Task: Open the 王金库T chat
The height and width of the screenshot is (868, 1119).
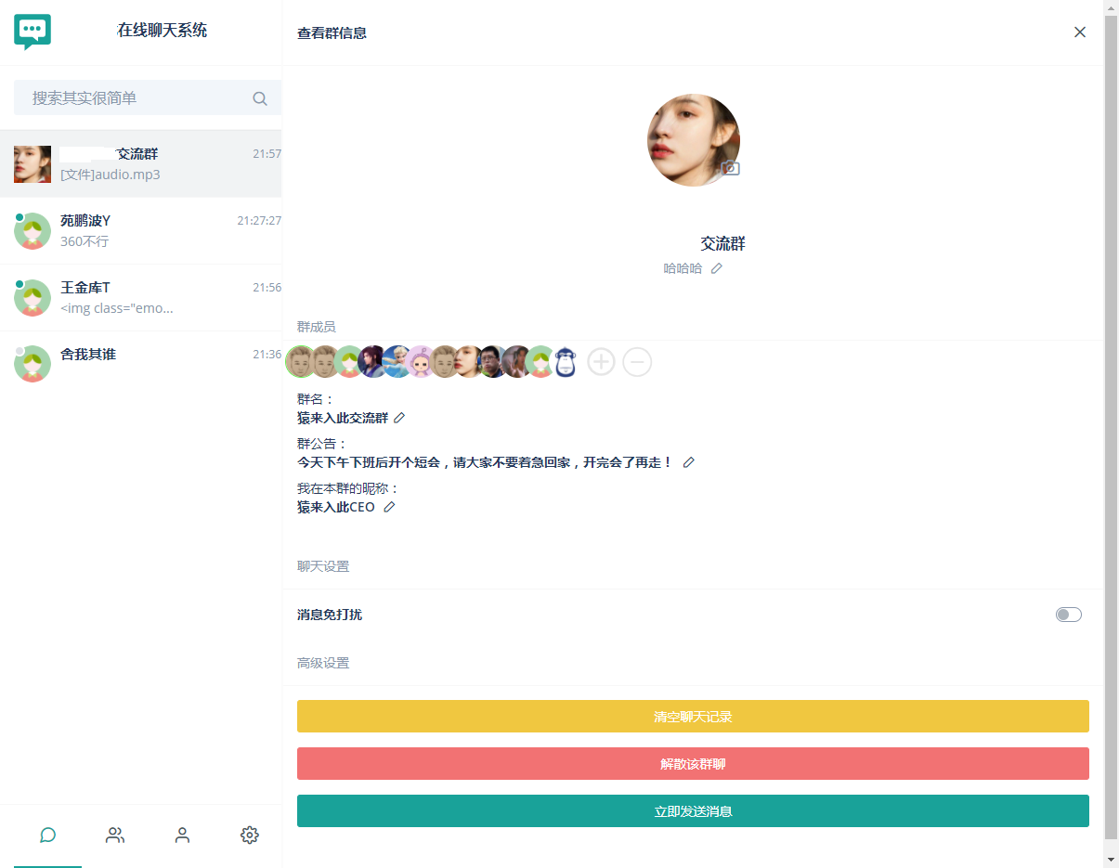Action: pos(141,298)
